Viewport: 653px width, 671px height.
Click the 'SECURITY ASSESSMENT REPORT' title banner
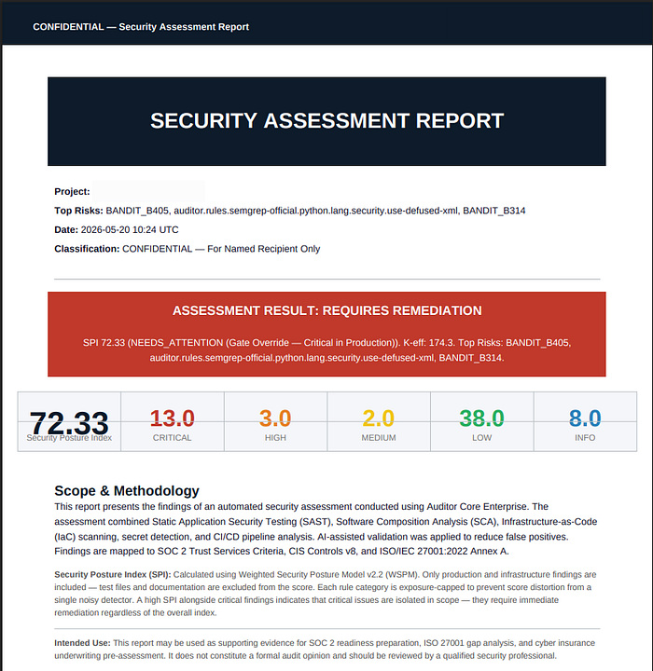(326, 121)
